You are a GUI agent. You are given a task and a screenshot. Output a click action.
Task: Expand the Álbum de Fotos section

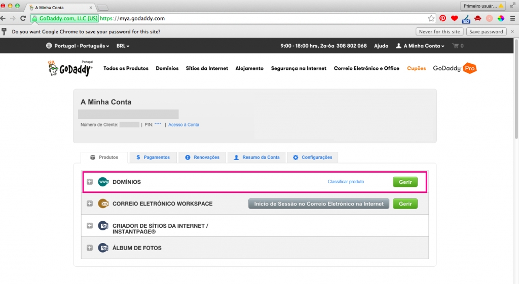tap(90, 248)
